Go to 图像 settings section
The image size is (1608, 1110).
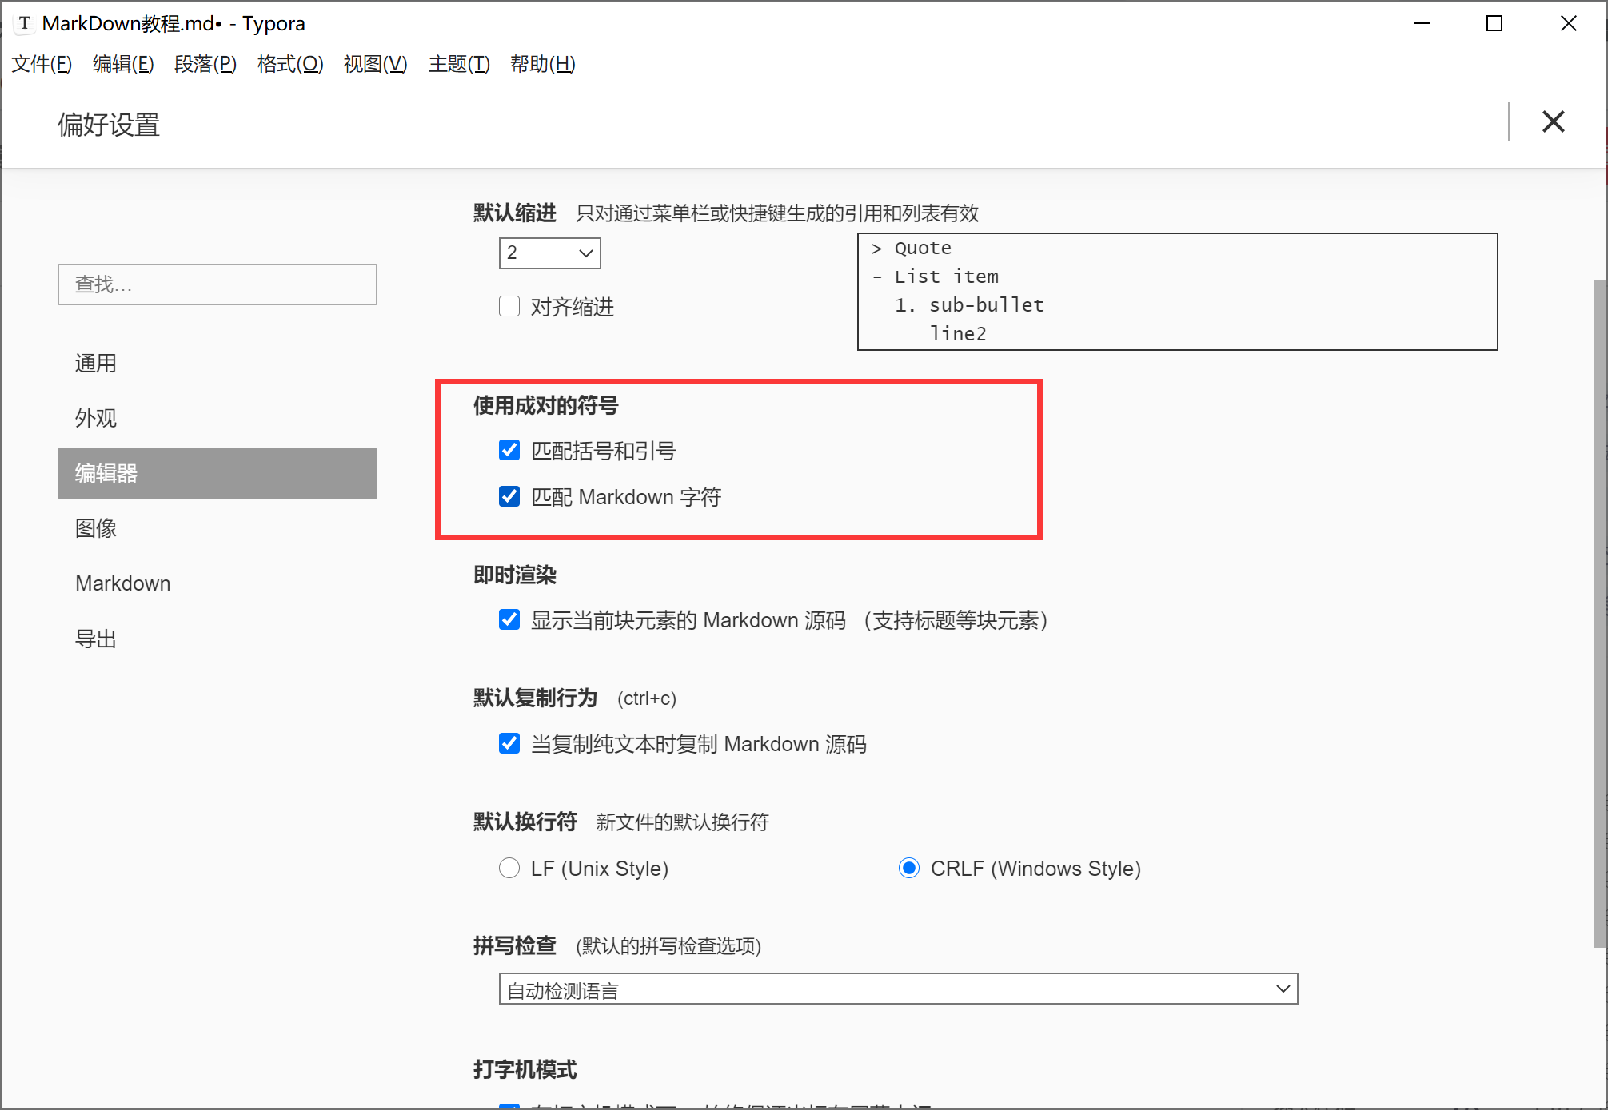click(217, 528)
